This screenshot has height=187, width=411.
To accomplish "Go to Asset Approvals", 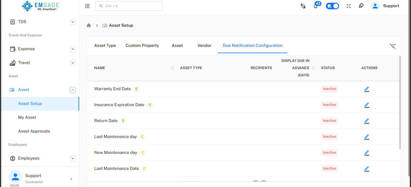I will 34,131.
